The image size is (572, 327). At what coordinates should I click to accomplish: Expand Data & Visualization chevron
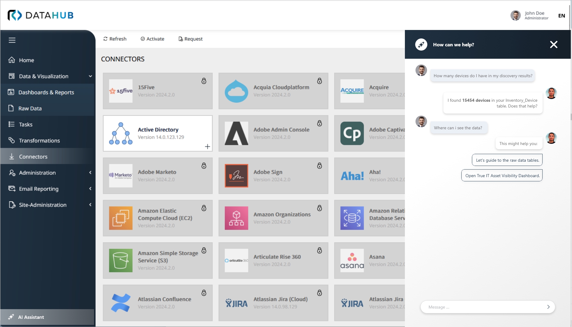point(90,76)
